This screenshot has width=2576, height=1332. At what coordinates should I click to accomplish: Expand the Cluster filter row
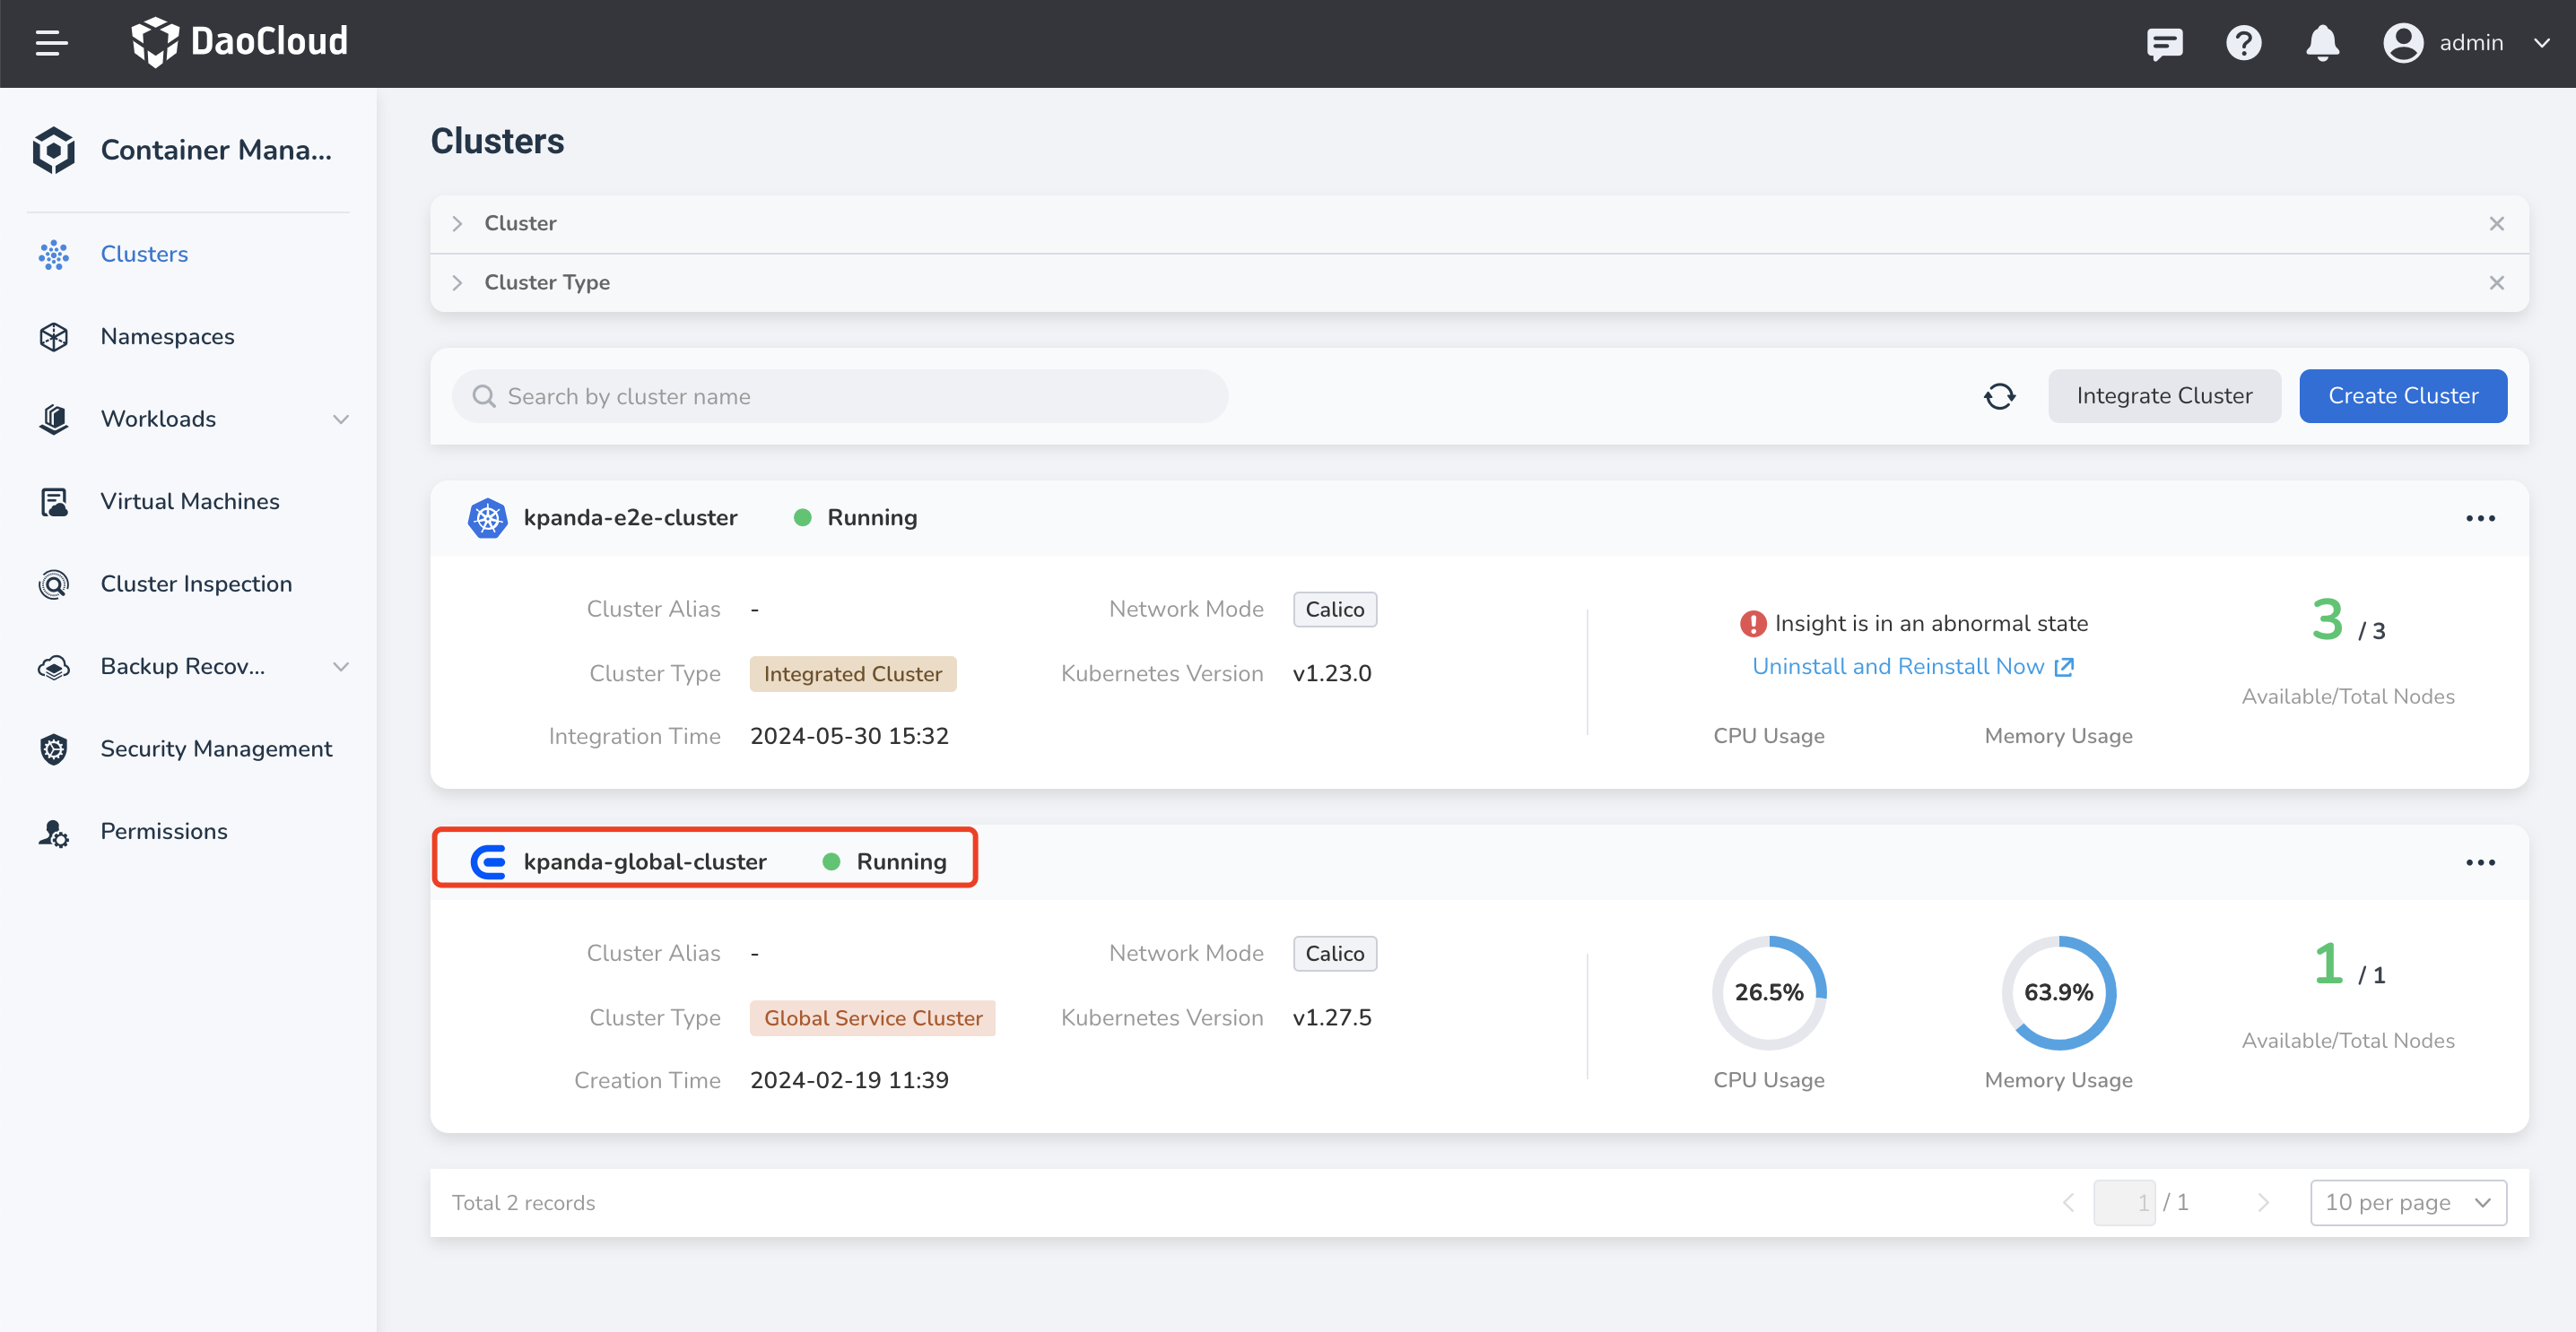pyautogui.click(x=458, y=224)
